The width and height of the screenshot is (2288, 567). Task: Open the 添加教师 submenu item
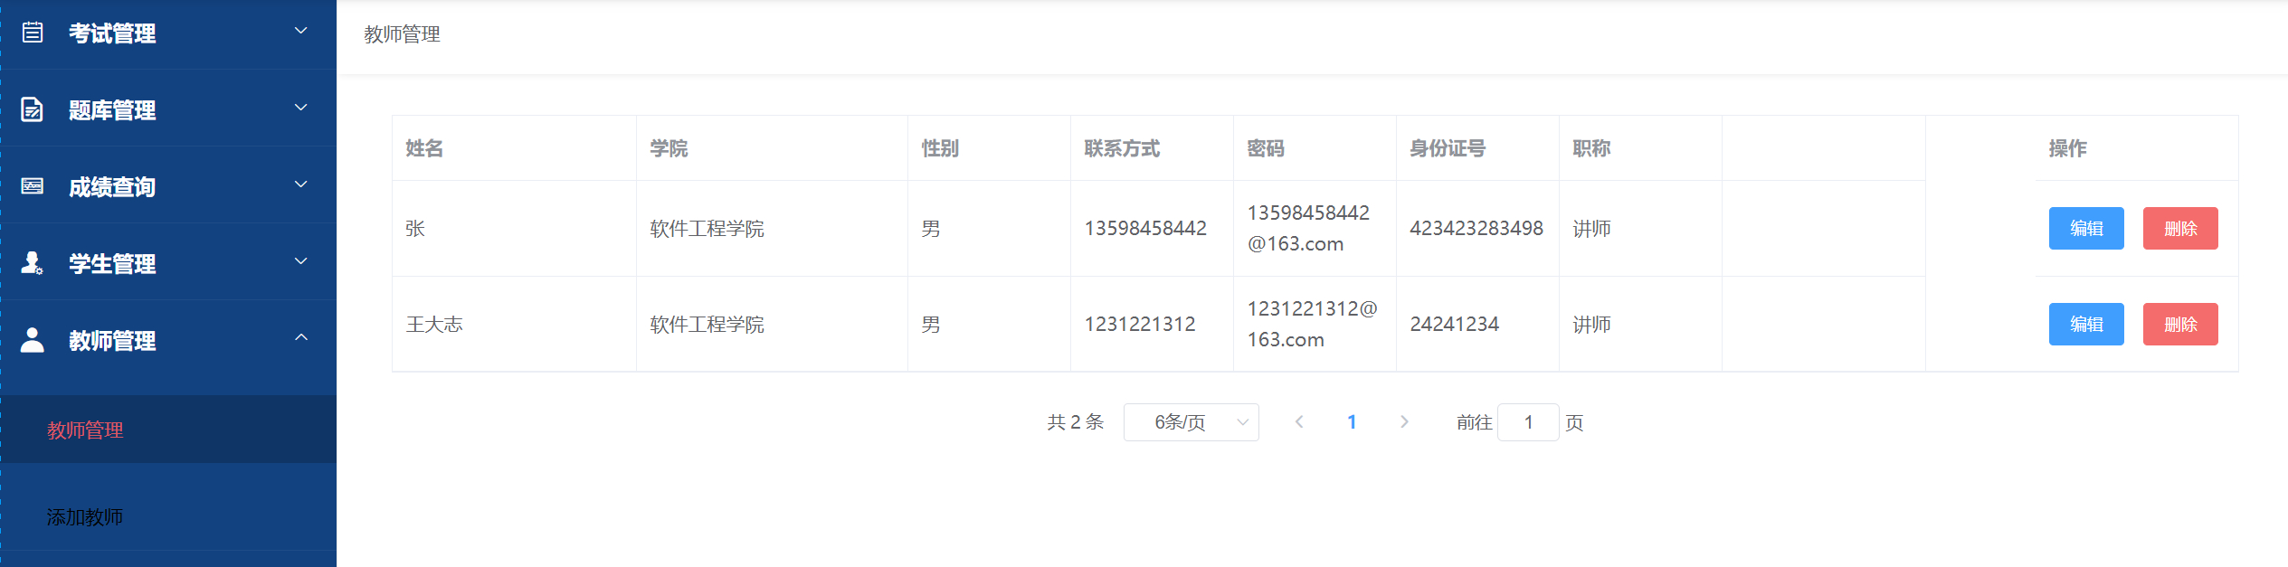point(85,517)
